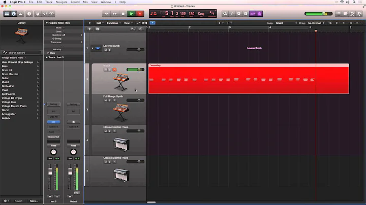Open the Apple Loops browser button
366x205 pixels.
click(352, 14)
